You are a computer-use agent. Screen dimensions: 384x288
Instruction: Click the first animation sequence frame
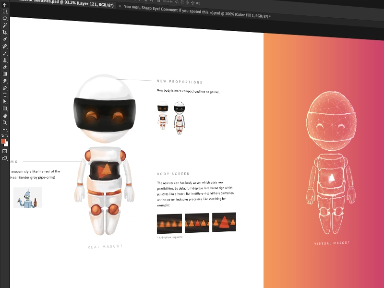tap(169, 224)
